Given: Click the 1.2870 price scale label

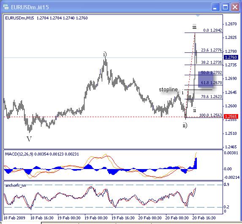Looking at the screenshot, I should pos(231,24).
